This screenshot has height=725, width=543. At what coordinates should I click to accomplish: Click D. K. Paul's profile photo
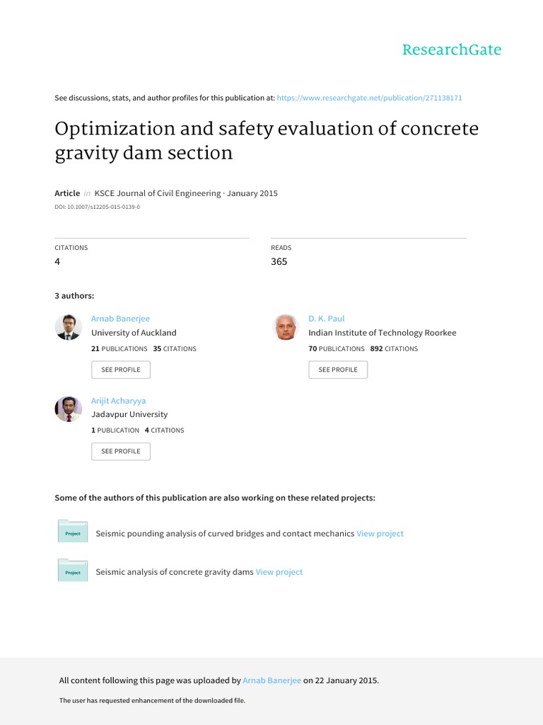[x=286, y=327]
